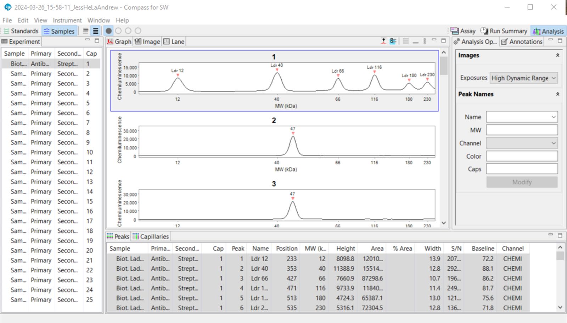The height and width of the screenshot is (323, 567).
Task: Click the vertical dots graph view icon
Action: coord(425,41)
